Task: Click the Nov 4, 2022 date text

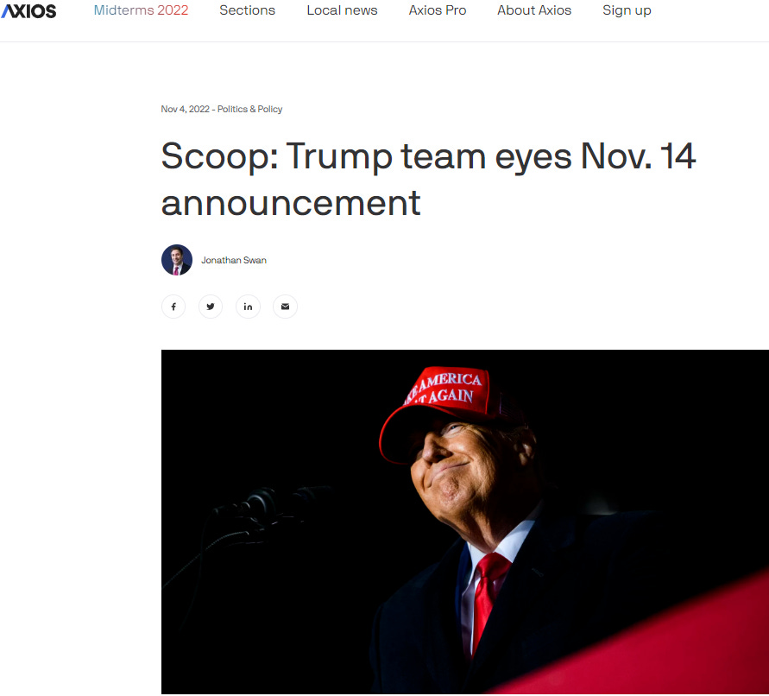Action: 185,109
